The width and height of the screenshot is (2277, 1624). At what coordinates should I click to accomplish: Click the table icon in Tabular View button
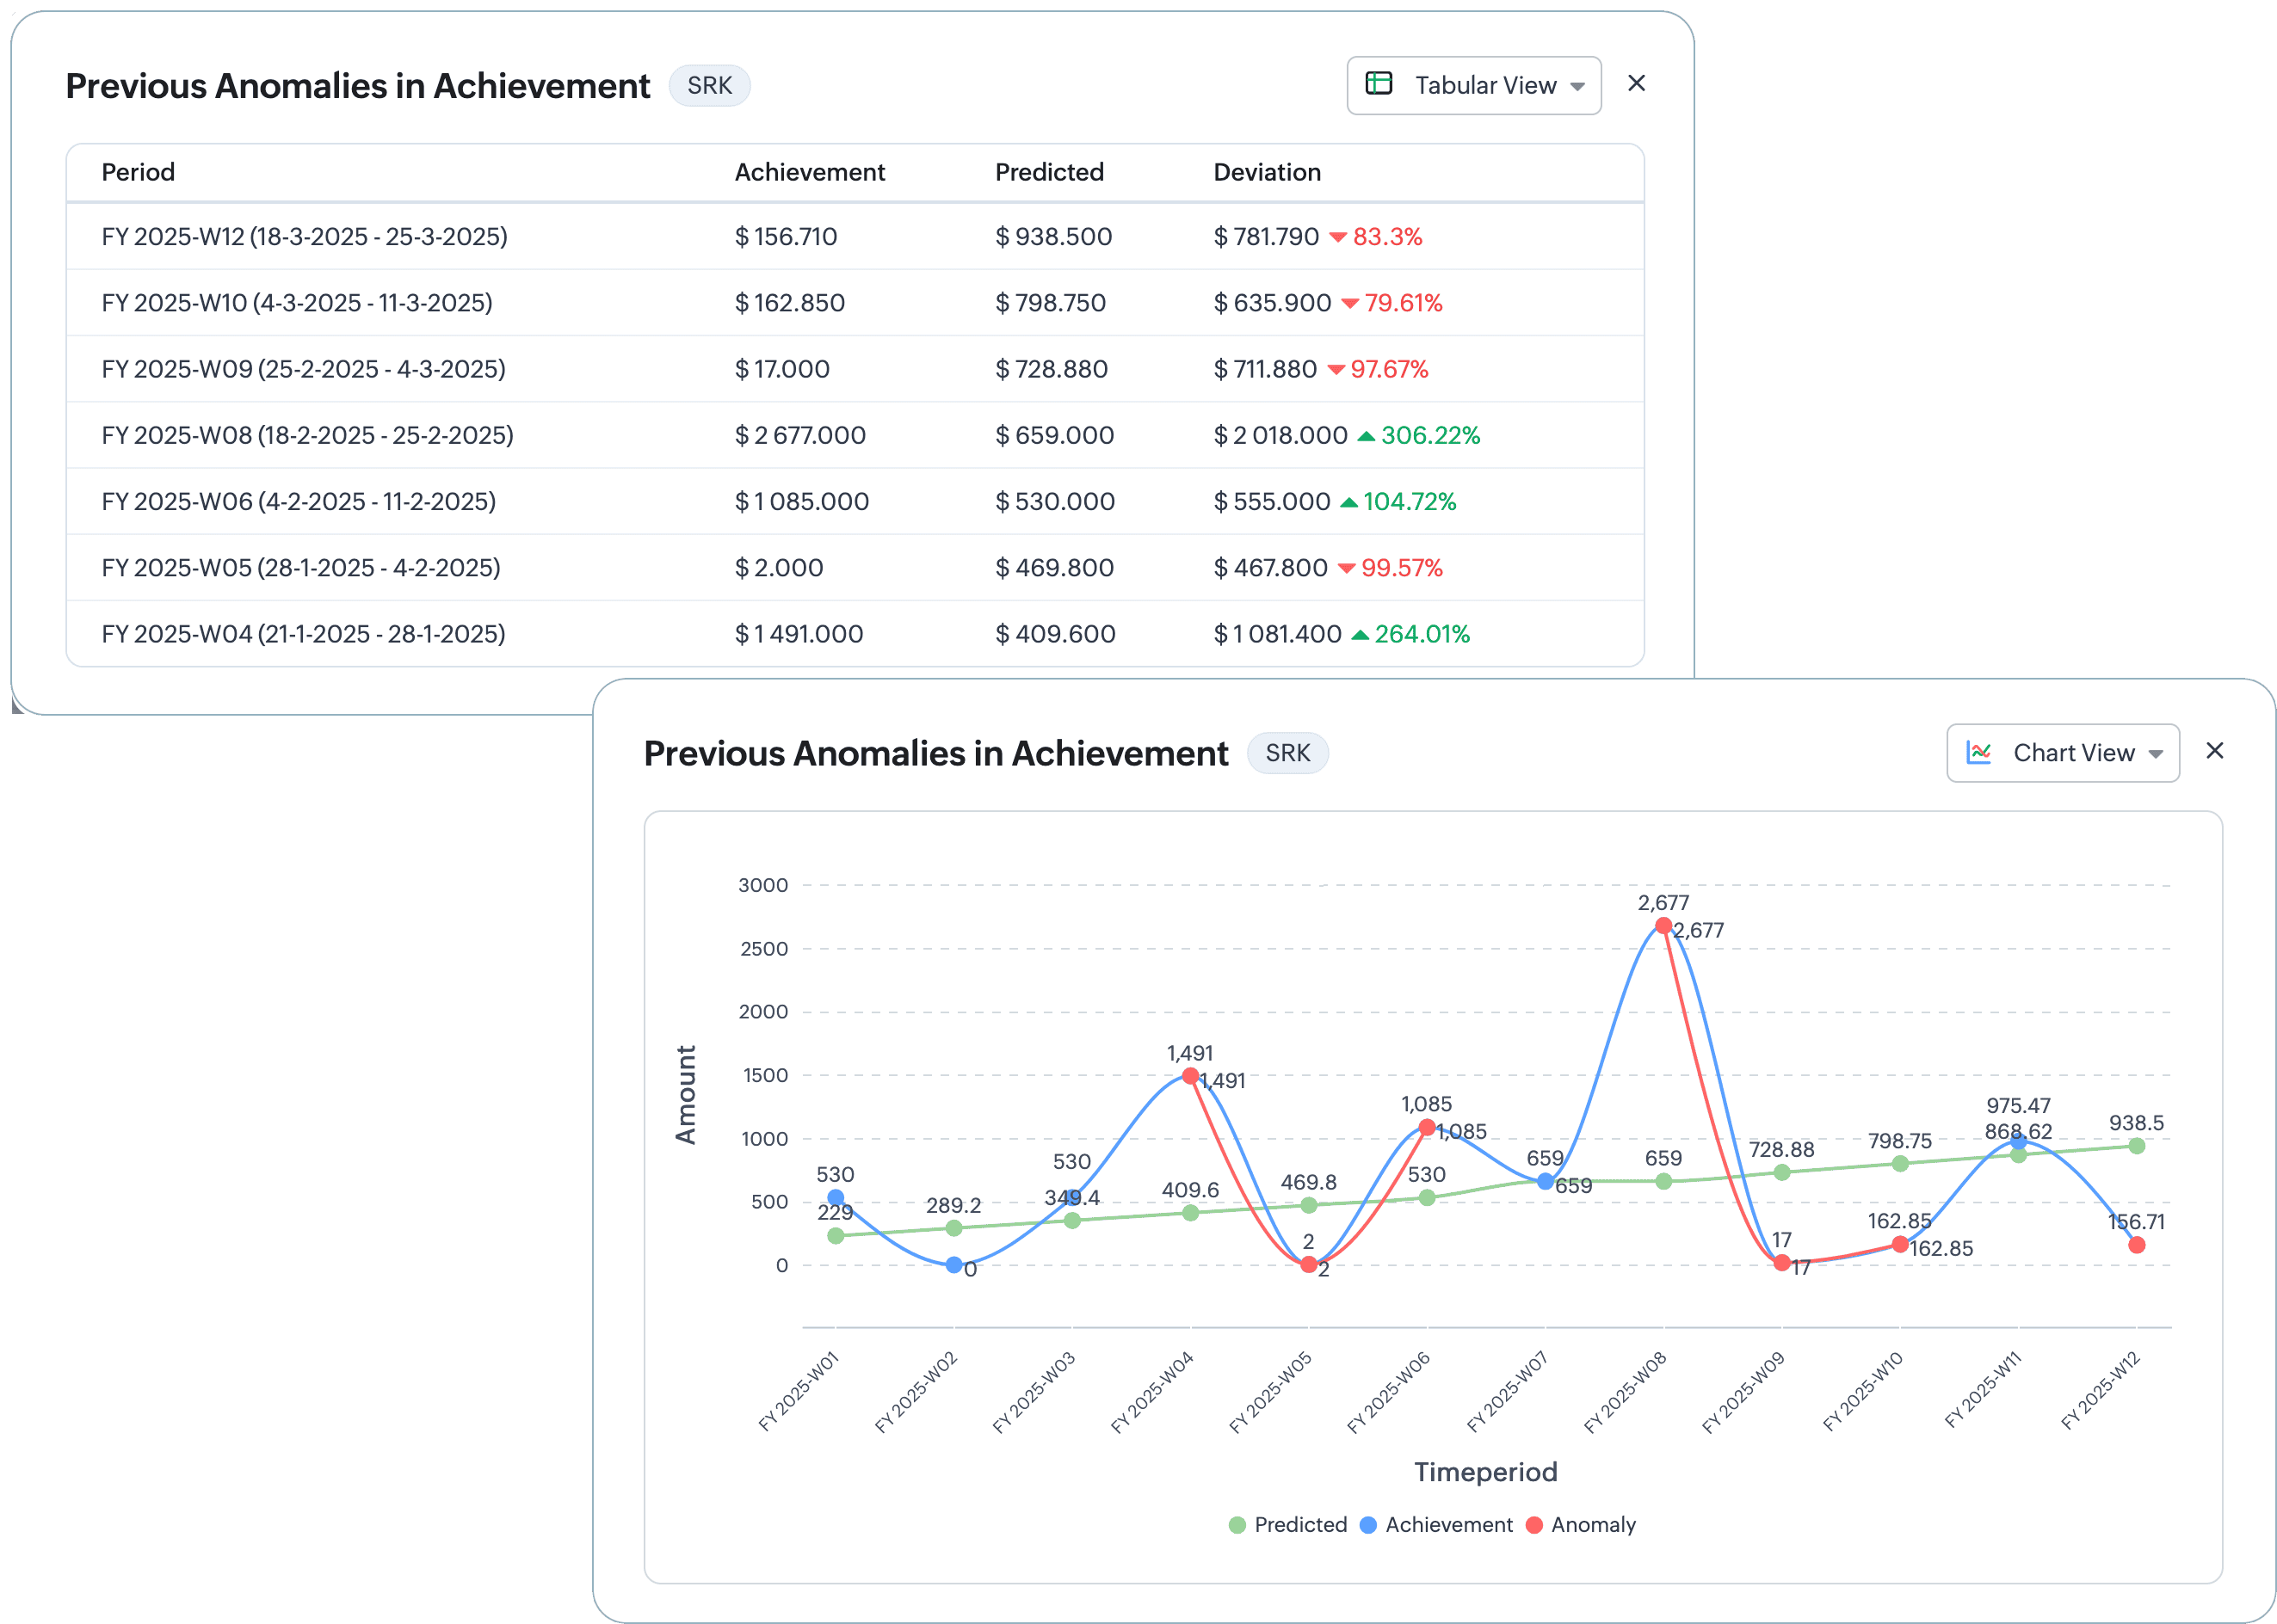(1379, 84)
